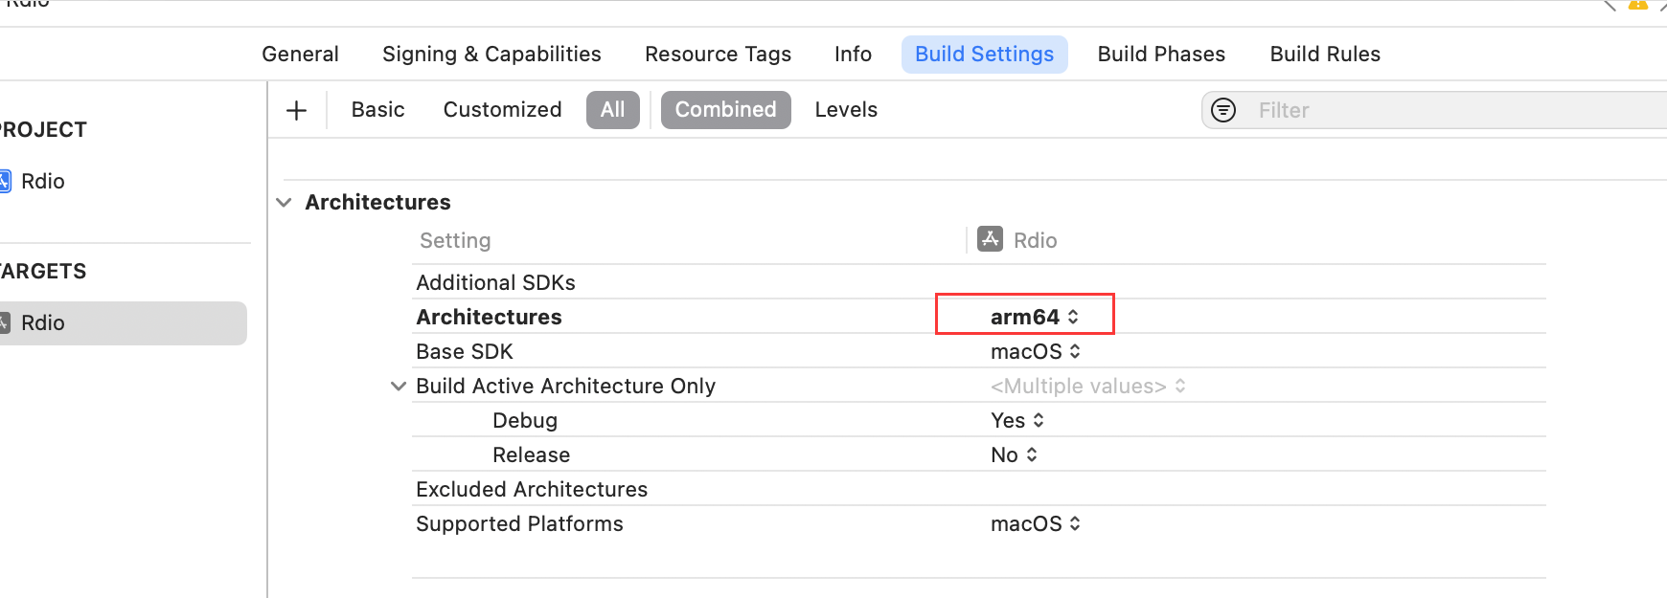
Task: Switch to the Build Phases tab
Action: [1160, 55]
